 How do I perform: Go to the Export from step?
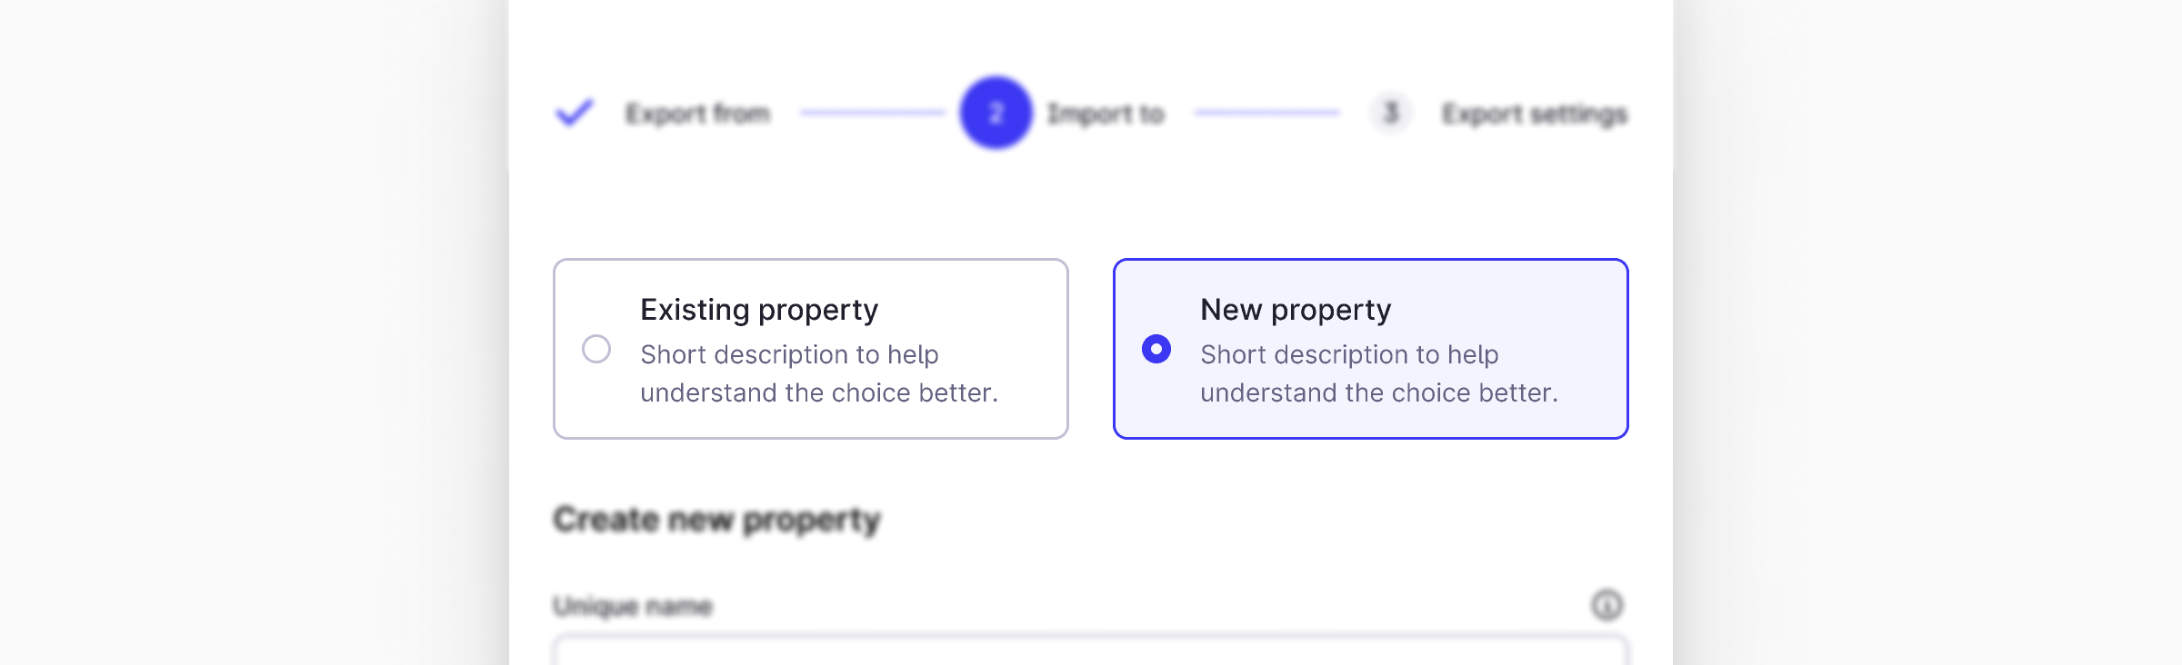click(x=697, y=114)
